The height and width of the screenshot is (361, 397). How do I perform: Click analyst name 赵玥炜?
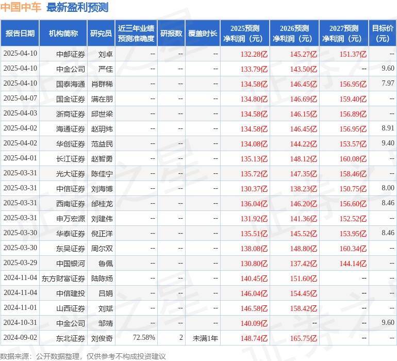point(102,129)
